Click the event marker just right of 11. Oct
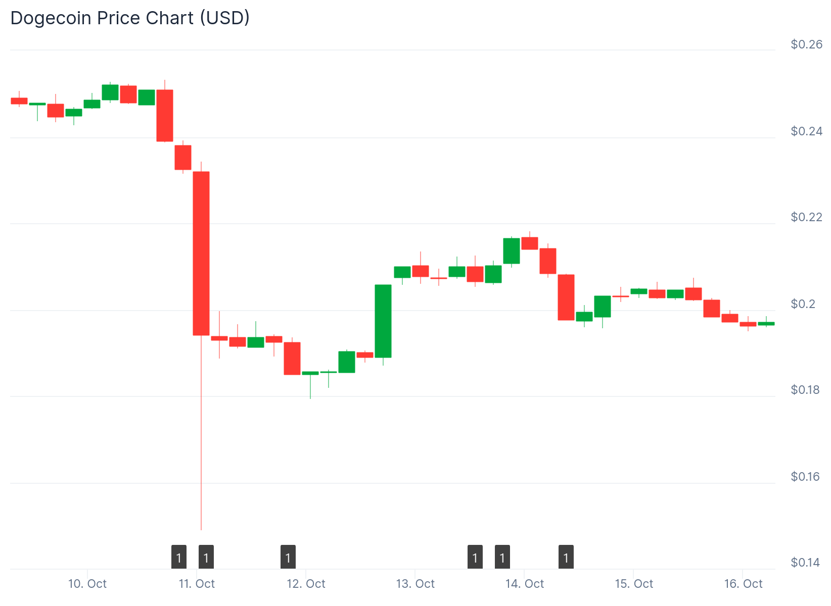The width and height of the screenshot is (831, 606). (206, 558)
